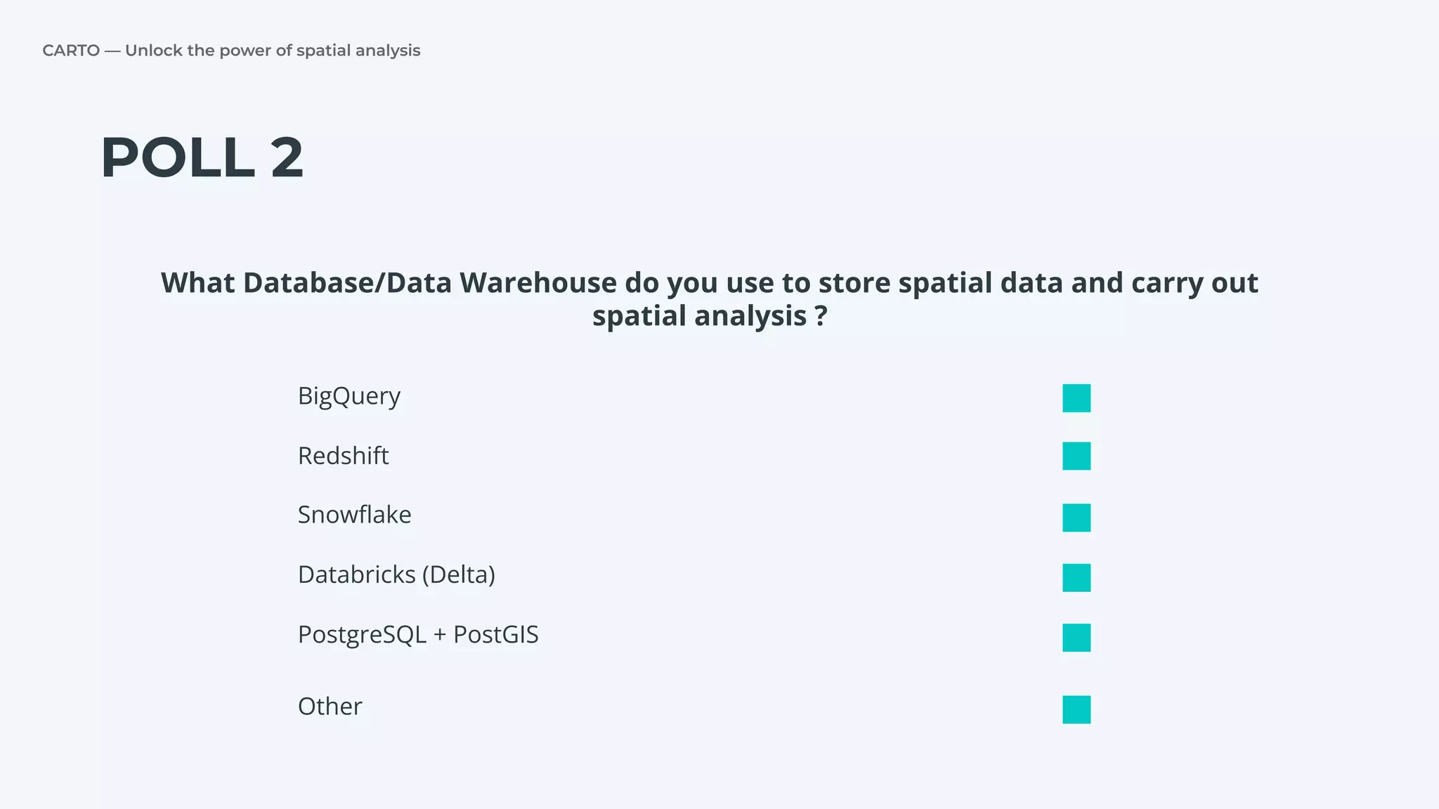Check the teal box for Redshift

(1076, 456)
